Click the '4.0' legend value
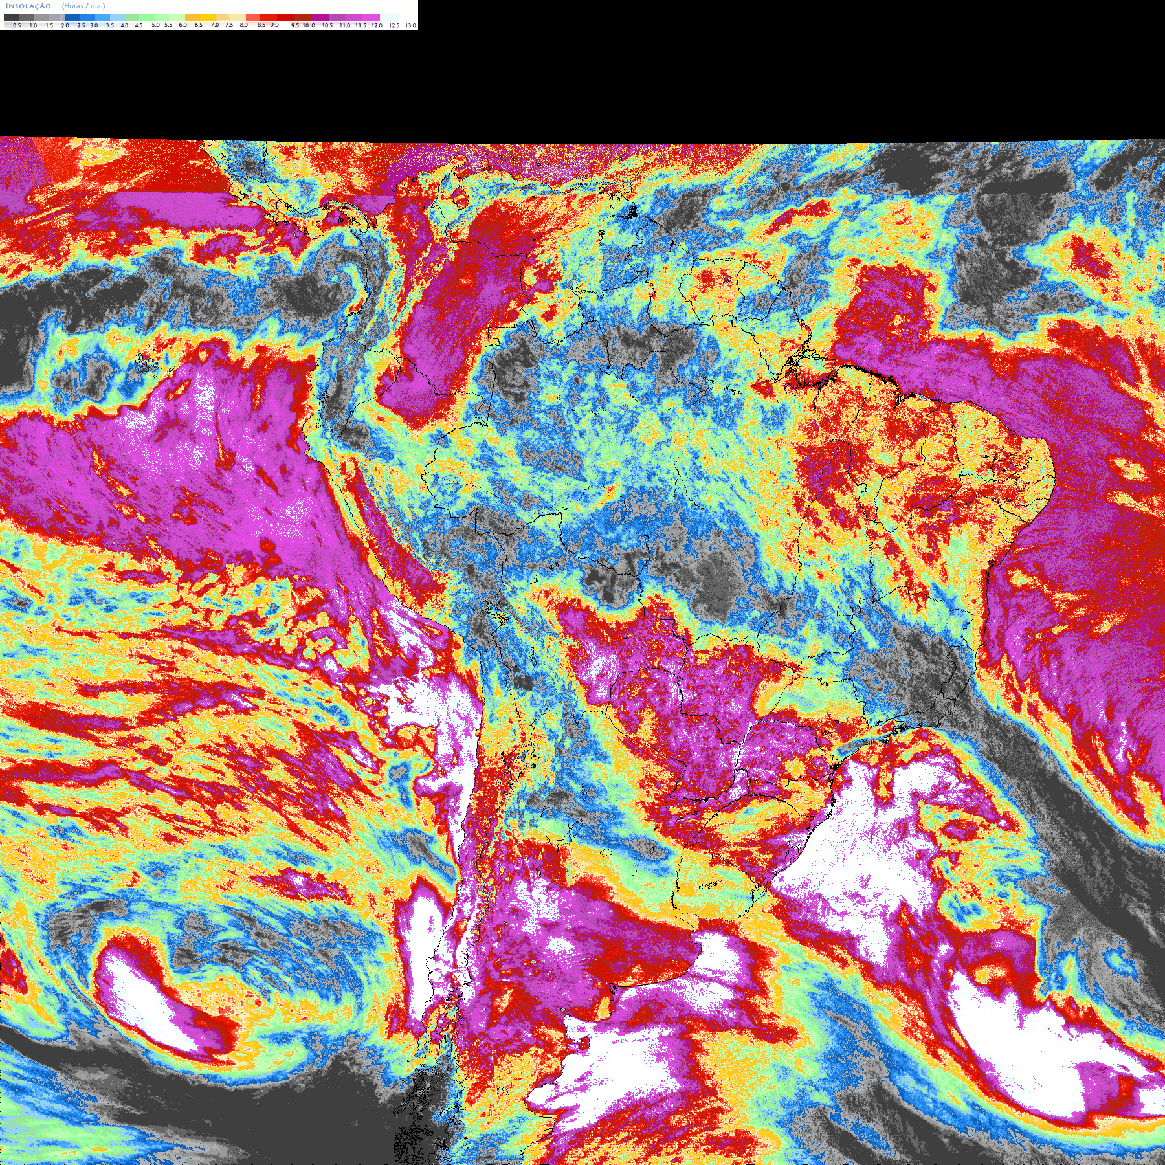 pos(124,25)
